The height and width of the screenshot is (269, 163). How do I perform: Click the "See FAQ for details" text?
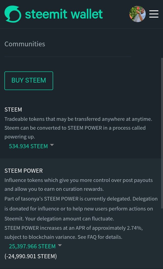100,237
